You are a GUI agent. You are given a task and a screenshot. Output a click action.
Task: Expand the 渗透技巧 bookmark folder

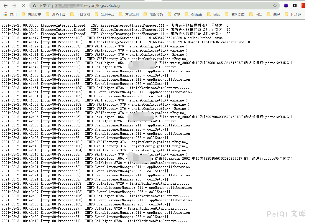coord(153,14)
